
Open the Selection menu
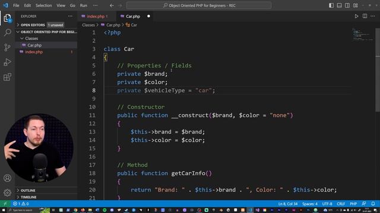point(43,5)
